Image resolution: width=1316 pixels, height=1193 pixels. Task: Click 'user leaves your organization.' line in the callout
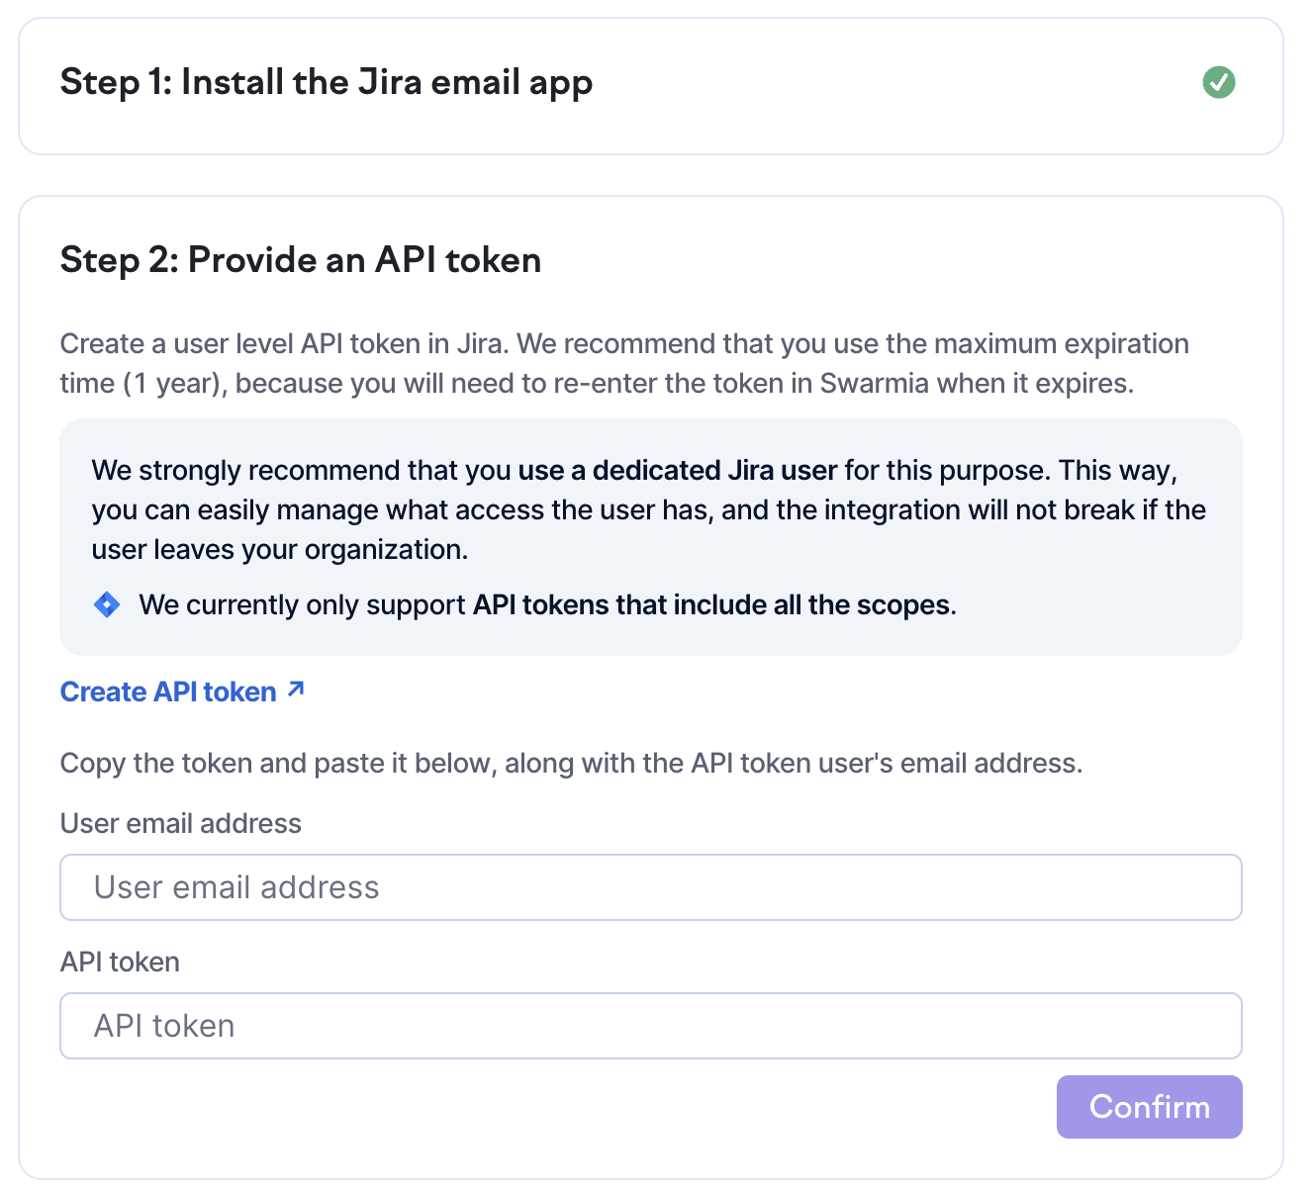tap(280, 549)
